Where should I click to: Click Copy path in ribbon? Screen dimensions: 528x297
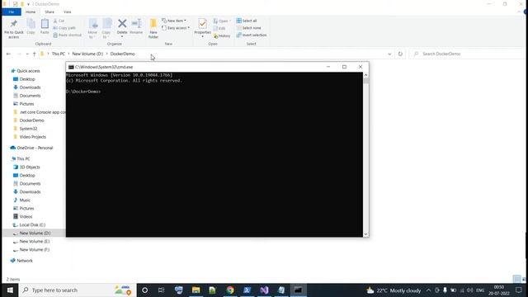pyautogui.click(x=64, y=28)
